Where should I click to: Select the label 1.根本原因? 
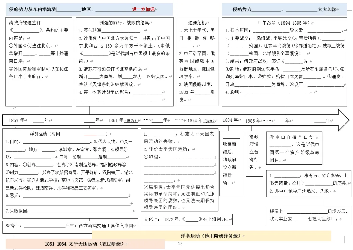click(238, 30)
